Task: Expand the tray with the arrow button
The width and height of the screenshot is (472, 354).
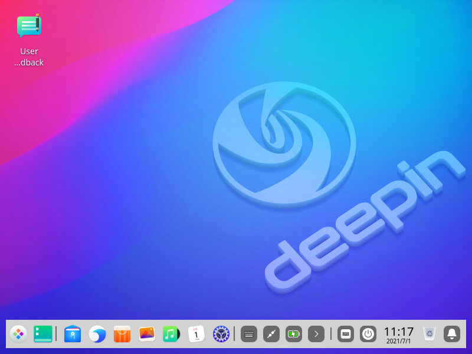Action: coord(316,334)
